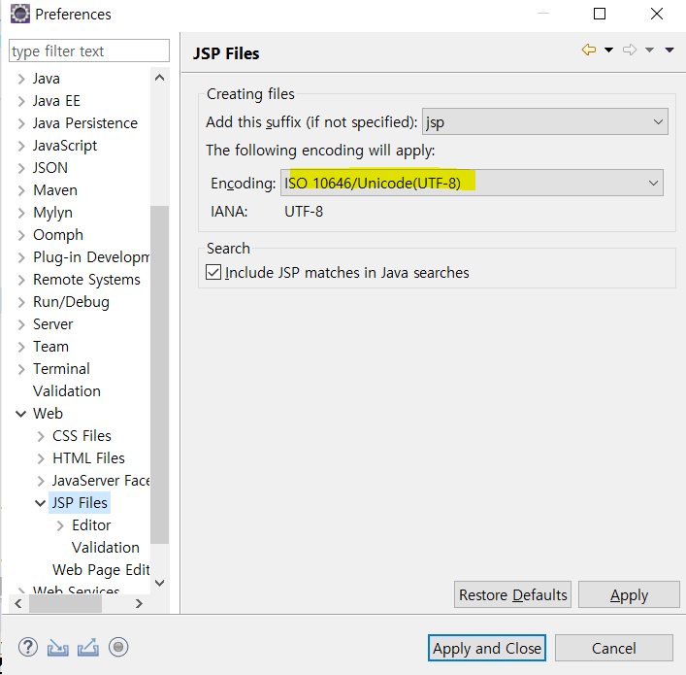Select Web Page Editor item
Image resolution: width=686 pixels, height=675 pixels.
[101, 570]
